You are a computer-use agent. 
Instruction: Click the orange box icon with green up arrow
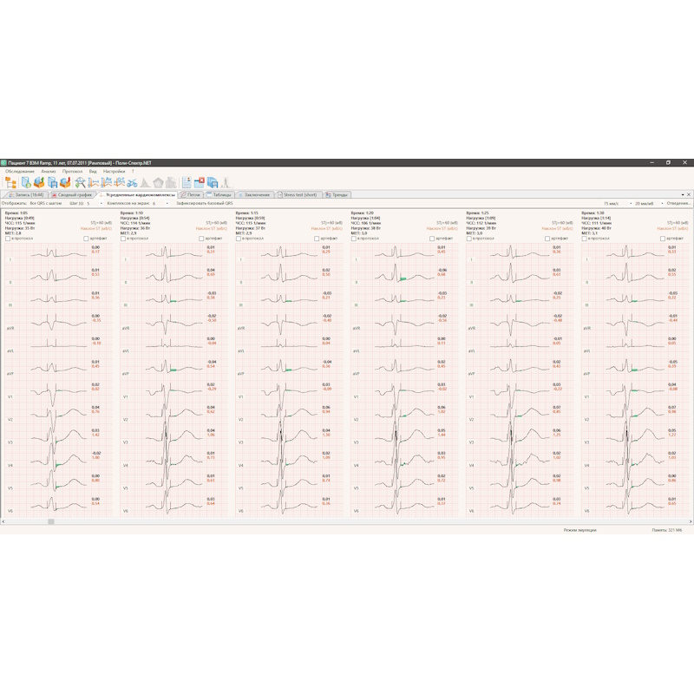click(39, 182)
